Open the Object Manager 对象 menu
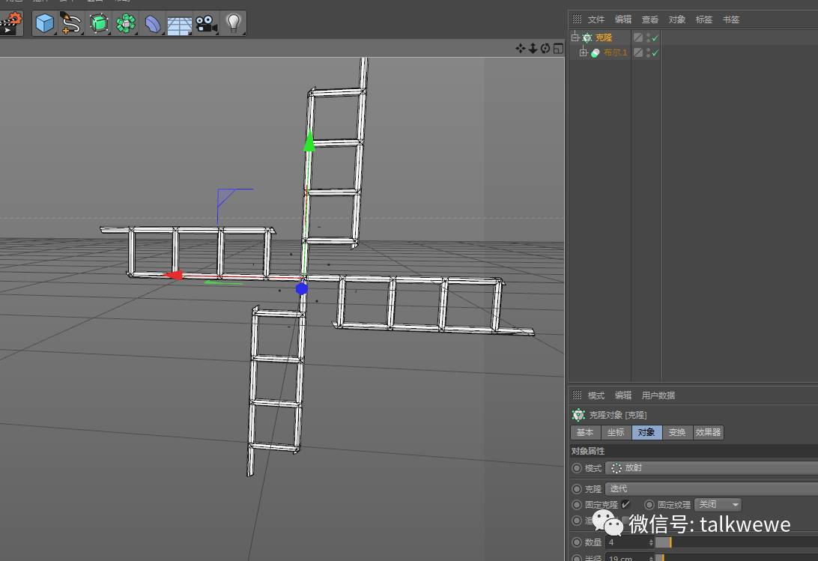818x561 pixels. [676, 19]
